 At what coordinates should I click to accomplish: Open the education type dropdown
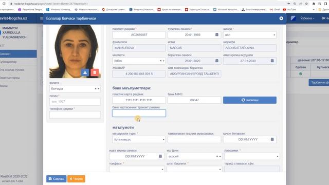[x=139, y=139]
